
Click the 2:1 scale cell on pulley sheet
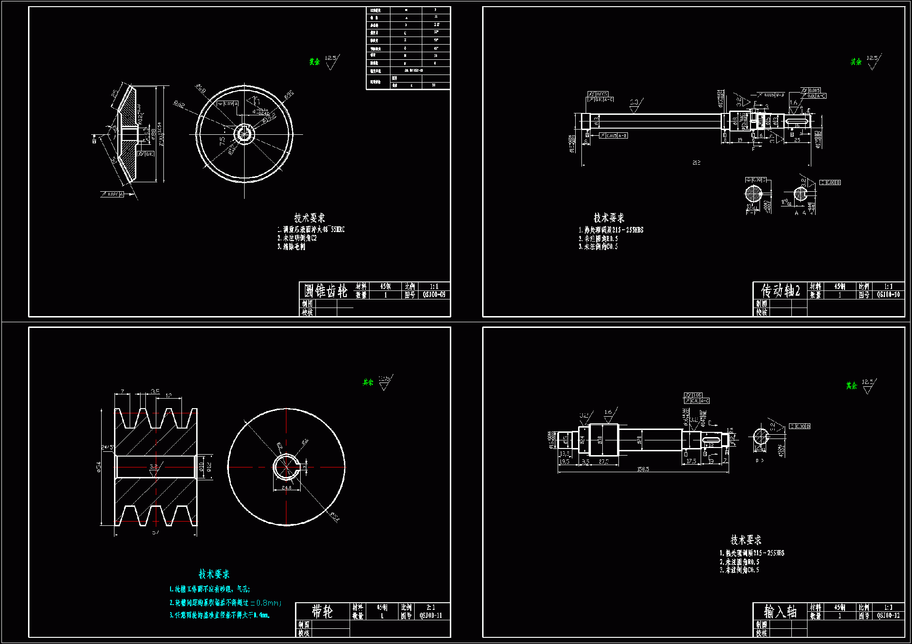(x=431, y=607)
